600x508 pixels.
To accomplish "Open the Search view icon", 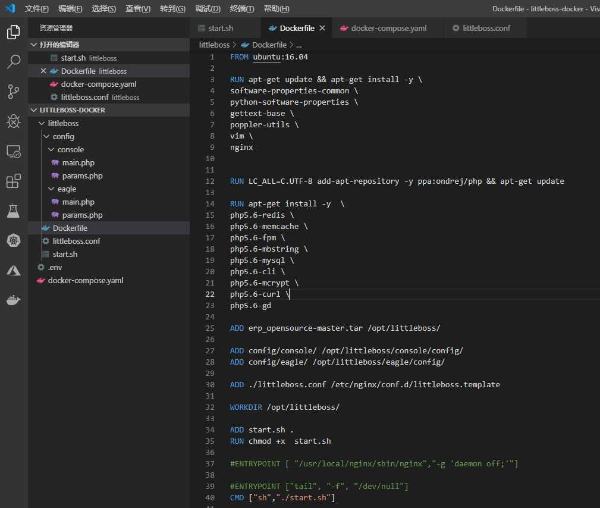I will tap(14, 62).
